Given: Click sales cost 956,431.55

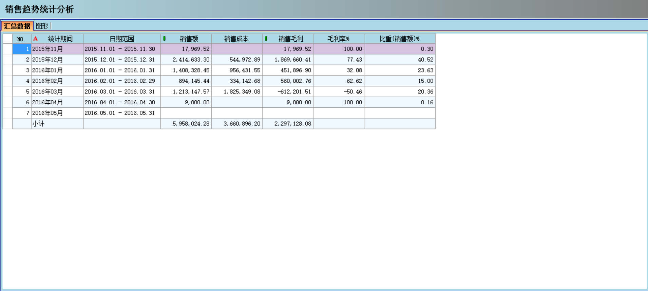Looking at the screenshot, I should click(x=237, y=70).
